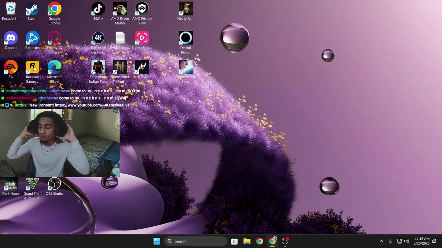Select the Opera GX Browser shortcut

tap(54, 43)
